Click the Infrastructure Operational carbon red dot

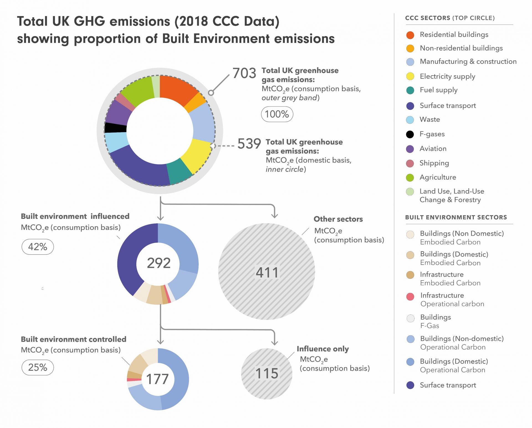(410, 297)
